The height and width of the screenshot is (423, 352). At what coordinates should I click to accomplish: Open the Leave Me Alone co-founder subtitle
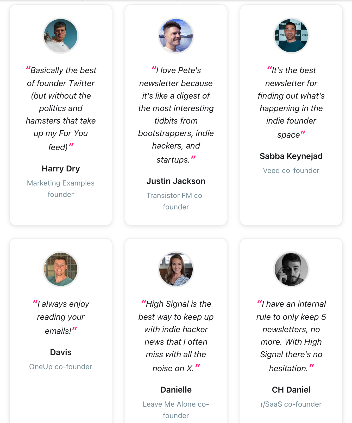(x=176, y=410)
